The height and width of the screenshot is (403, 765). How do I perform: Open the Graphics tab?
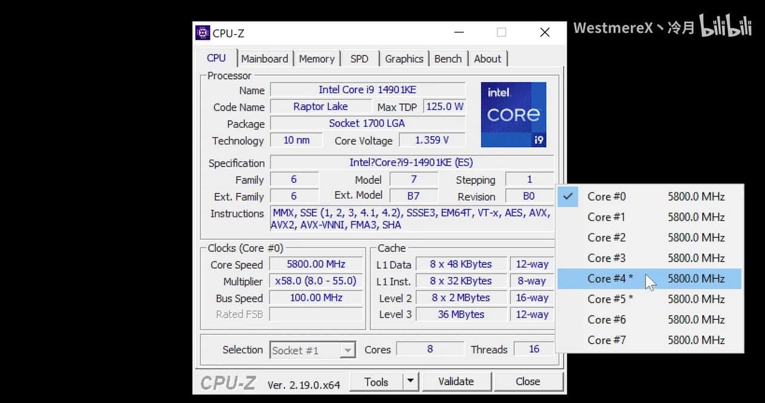(404, 59)
